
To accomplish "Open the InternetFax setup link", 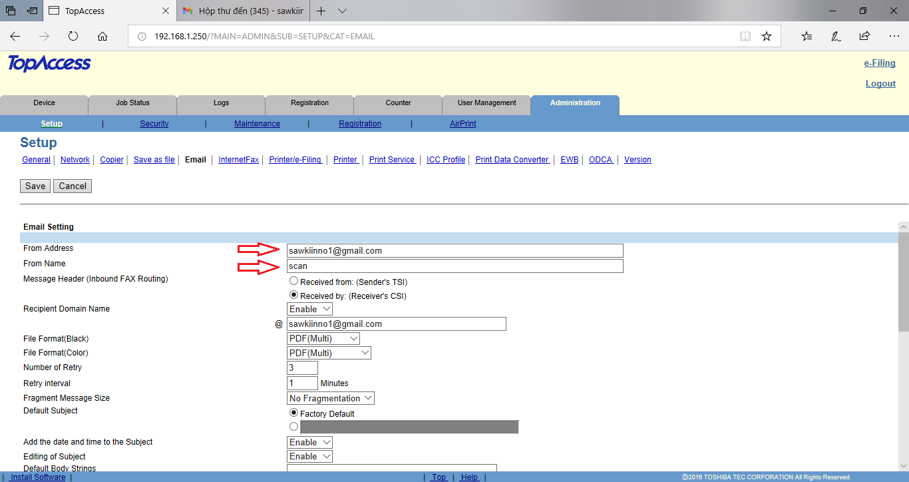I will click(238, 160).
